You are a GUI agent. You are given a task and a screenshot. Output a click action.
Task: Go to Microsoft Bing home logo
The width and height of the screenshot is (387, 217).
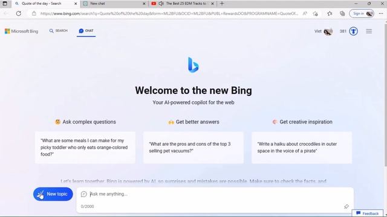(x=22, y=31)
